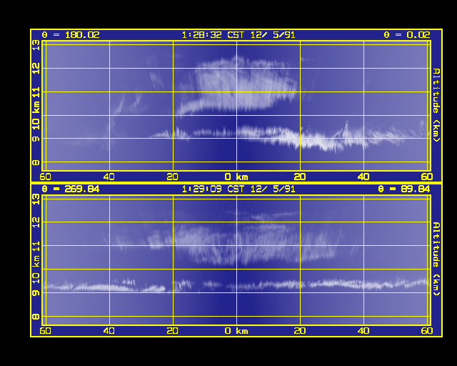Viewport: 457px width, 366px height.
Task: Click the θ = 0.02 label in top panel
Action: [407, 35]
